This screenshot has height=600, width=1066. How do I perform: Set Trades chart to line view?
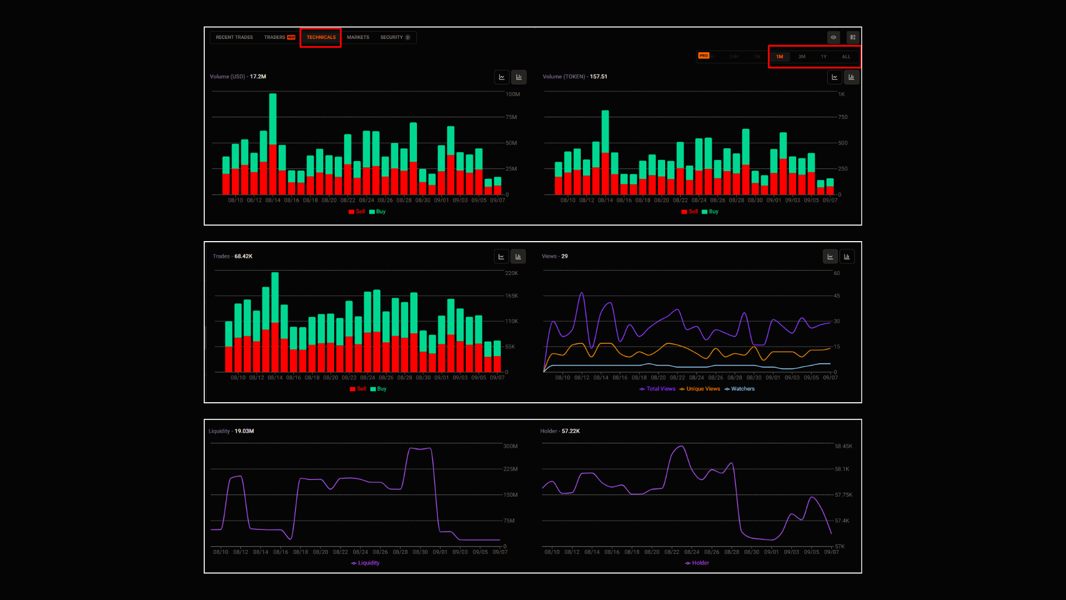[501, 257]
